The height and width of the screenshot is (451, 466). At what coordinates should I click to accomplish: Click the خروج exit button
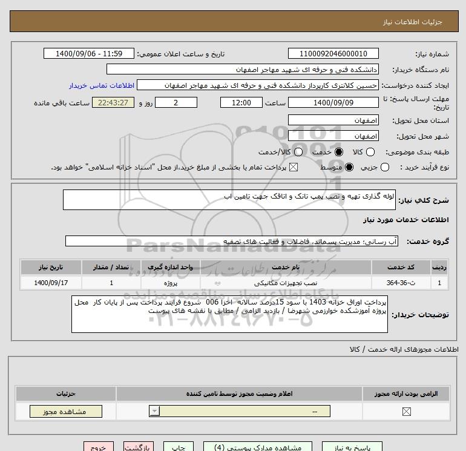(x=99, y=447)
